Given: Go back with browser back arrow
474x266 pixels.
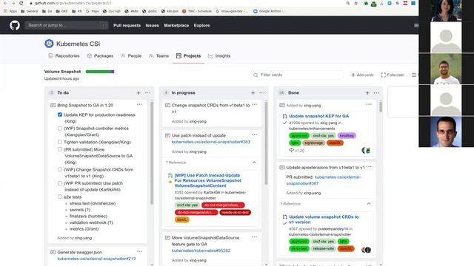Looking at the screenshot, I should click(5, 3).
